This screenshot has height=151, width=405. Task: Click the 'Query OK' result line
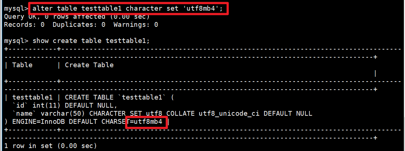point(76,17)
